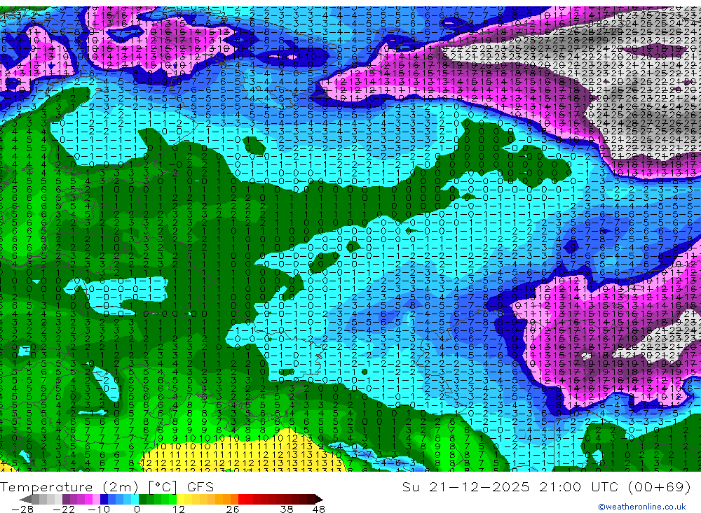Pick the dark purple swatch in legend
The width and height of the screenshot is (701, 513).
(66, 499)
